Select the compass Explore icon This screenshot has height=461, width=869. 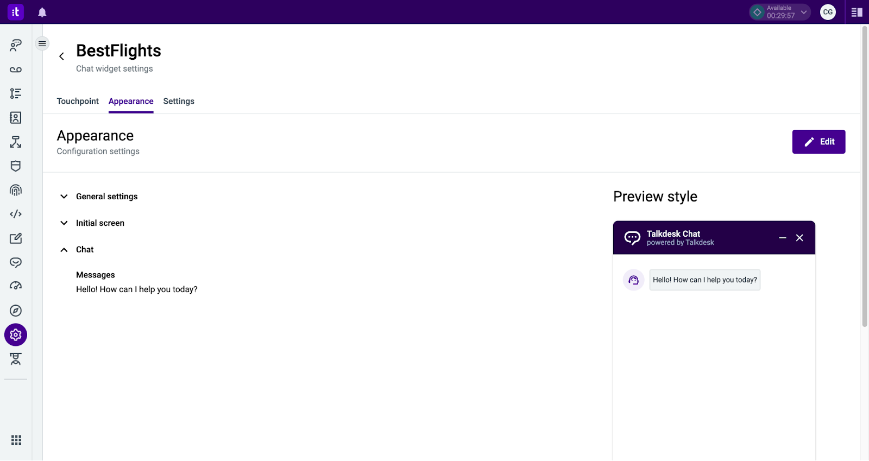16,311
